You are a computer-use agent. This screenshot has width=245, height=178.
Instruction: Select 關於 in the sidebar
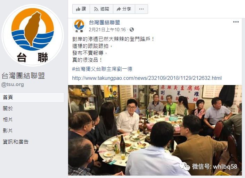[x=8, y=108]
